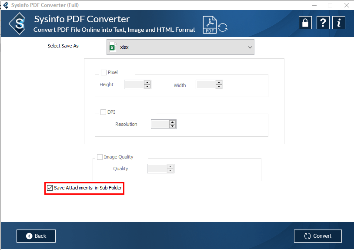Screen dimensions: 354x250
Task: Minimize the Sysinfo PDF Converter window
Action: click(314, 5)
